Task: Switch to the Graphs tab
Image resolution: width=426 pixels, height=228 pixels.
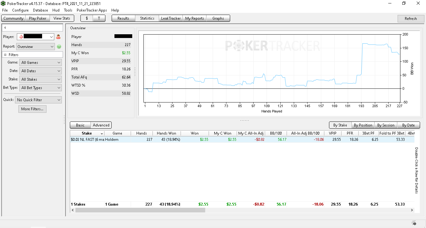Action: [x=218, y=18]
